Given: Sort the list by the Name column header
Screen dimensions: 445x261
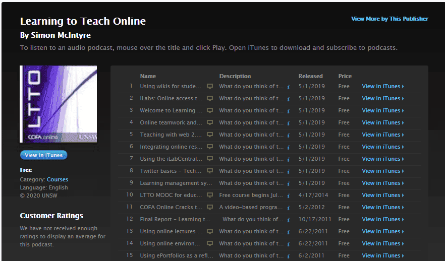Looking at the screenshot, I should click(x=148, y=76).
